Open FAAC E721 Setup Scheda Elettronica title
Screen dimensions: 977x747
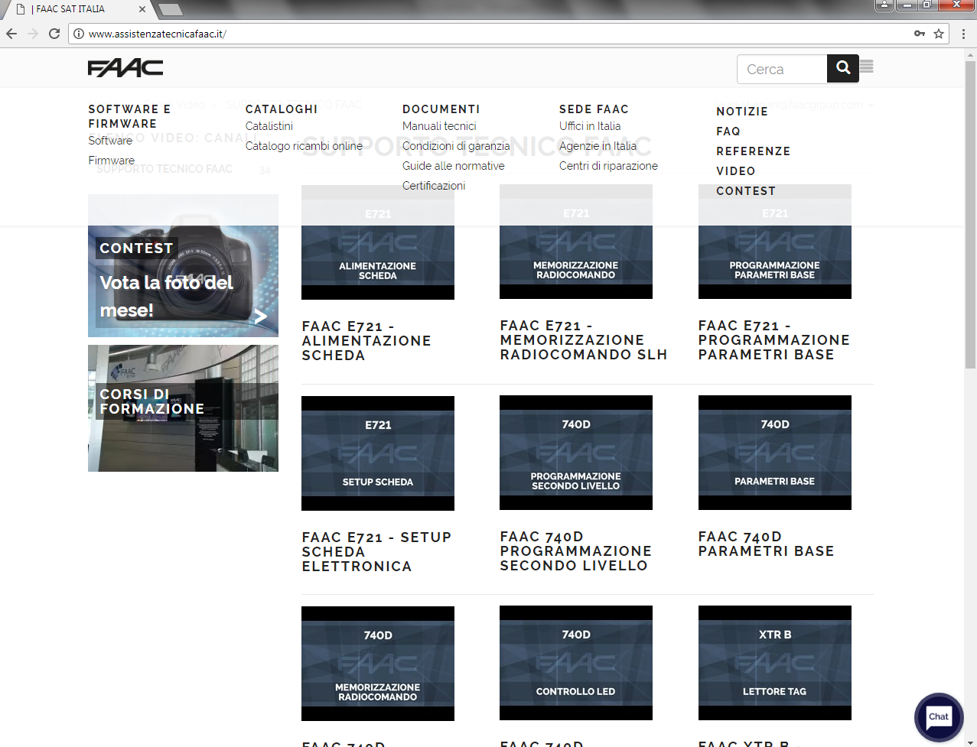(x=376, y=552)
